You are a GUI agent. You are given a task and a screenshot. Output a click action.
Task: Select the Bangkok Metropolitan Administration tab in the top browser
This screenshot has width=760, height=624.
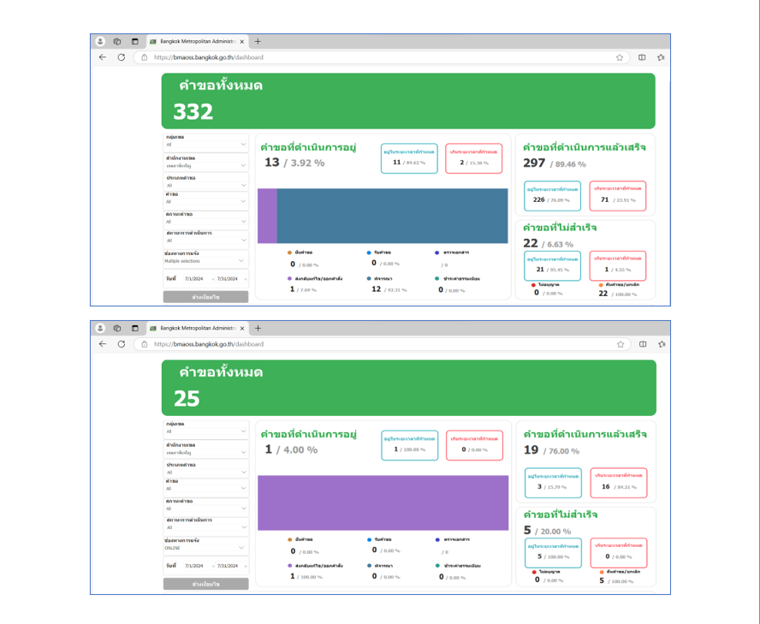(197, 41)
